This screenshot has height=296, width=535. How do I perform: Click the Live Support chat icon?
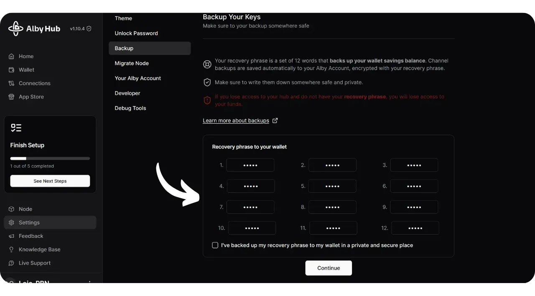click(11, 263)
